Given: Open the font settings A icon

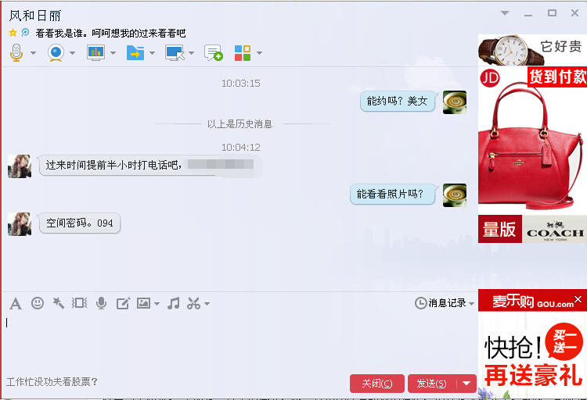Looking at the screenshot, I should pos(16,304).
